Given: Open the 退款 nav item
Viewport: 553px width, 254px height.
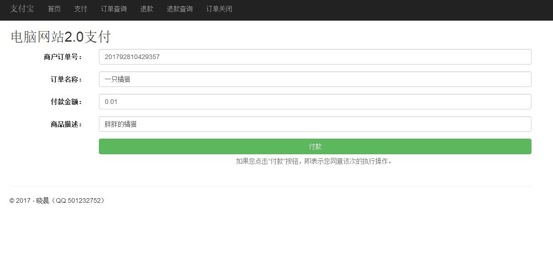Looking at the screenshot, I should tap(146, 9).
